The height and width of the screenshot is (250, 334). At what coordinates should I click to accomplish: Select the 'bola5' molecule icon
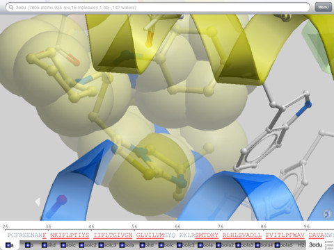[278, 245]
